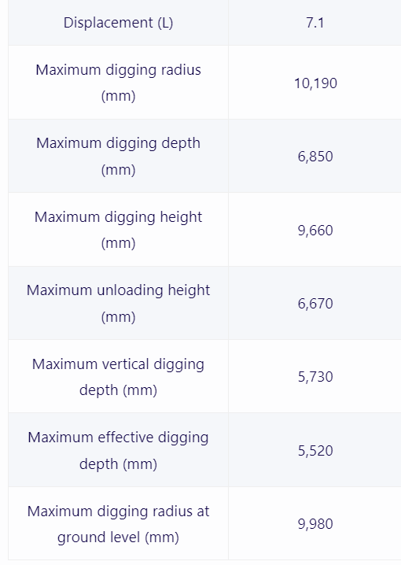This screenshot has width=401, height=565.
Task: Click the (mm) unit under unloading height
Action: point(118,317)
